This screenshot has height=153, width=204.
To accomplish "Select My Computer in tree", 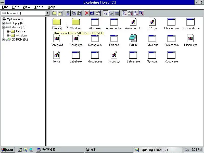I will coord(12,19).
